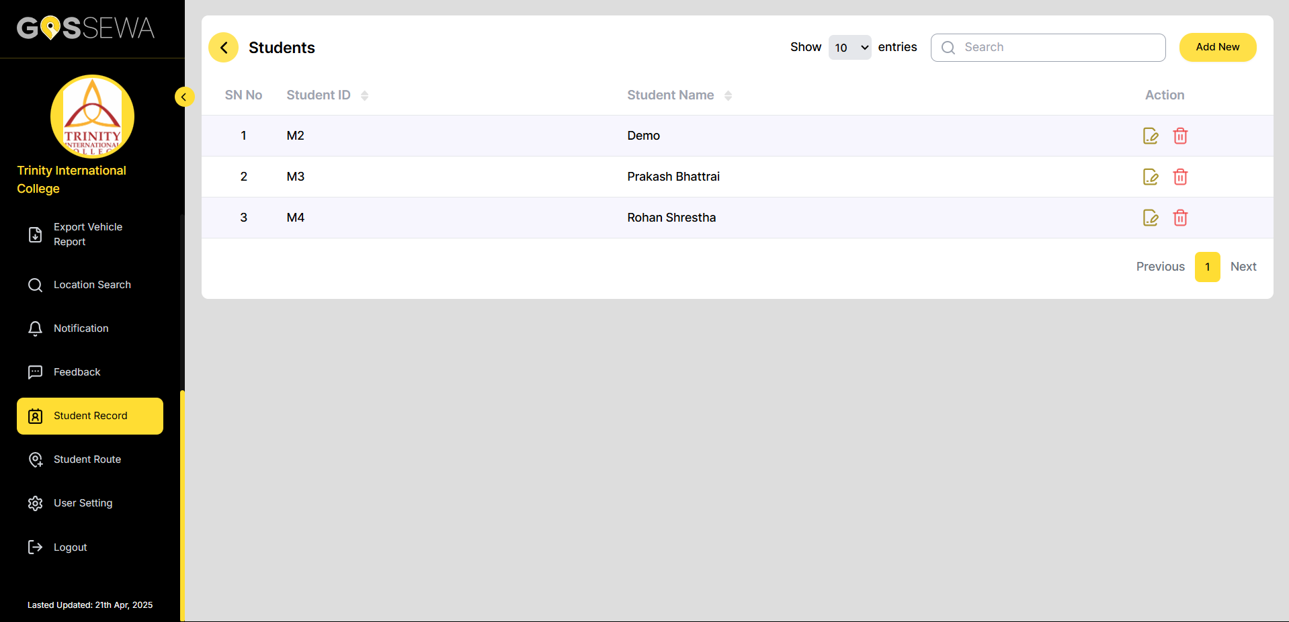
Task: Select Student Record menu item
Action: click(x=90, y=416)
